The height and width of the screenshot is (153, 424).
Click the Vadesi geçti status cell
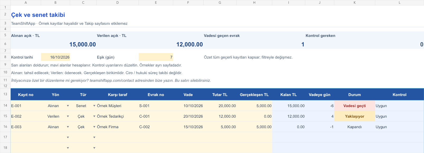pos(355,106)
